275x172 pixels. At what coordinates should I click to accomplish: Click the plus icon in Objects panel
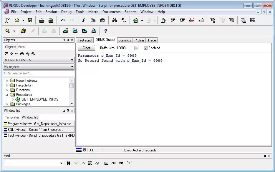pos(11,54)
